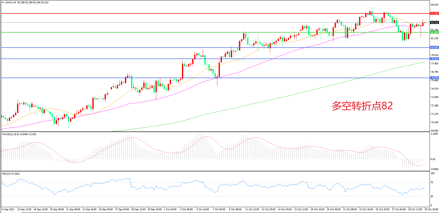Select the blue 78.500 price tag
This screenshot has height=213, width=439.
434,59
